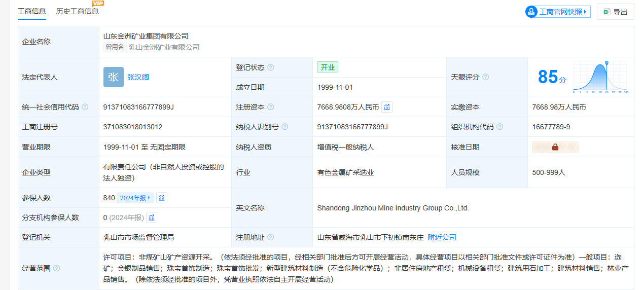Click help icon beside 经营范围
The image size is (642, 290).
[56, 268]
